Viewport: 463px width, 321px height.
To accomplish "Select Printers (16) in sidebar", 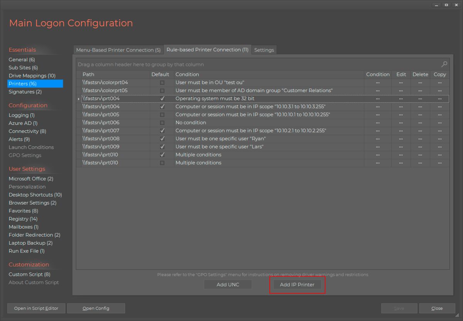I will (35, 84).
